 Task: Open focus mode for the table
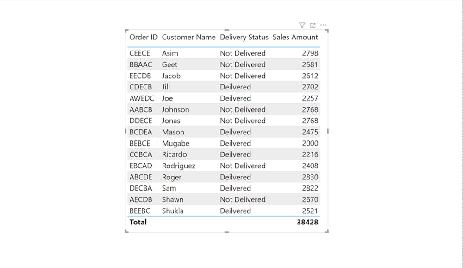313,25
